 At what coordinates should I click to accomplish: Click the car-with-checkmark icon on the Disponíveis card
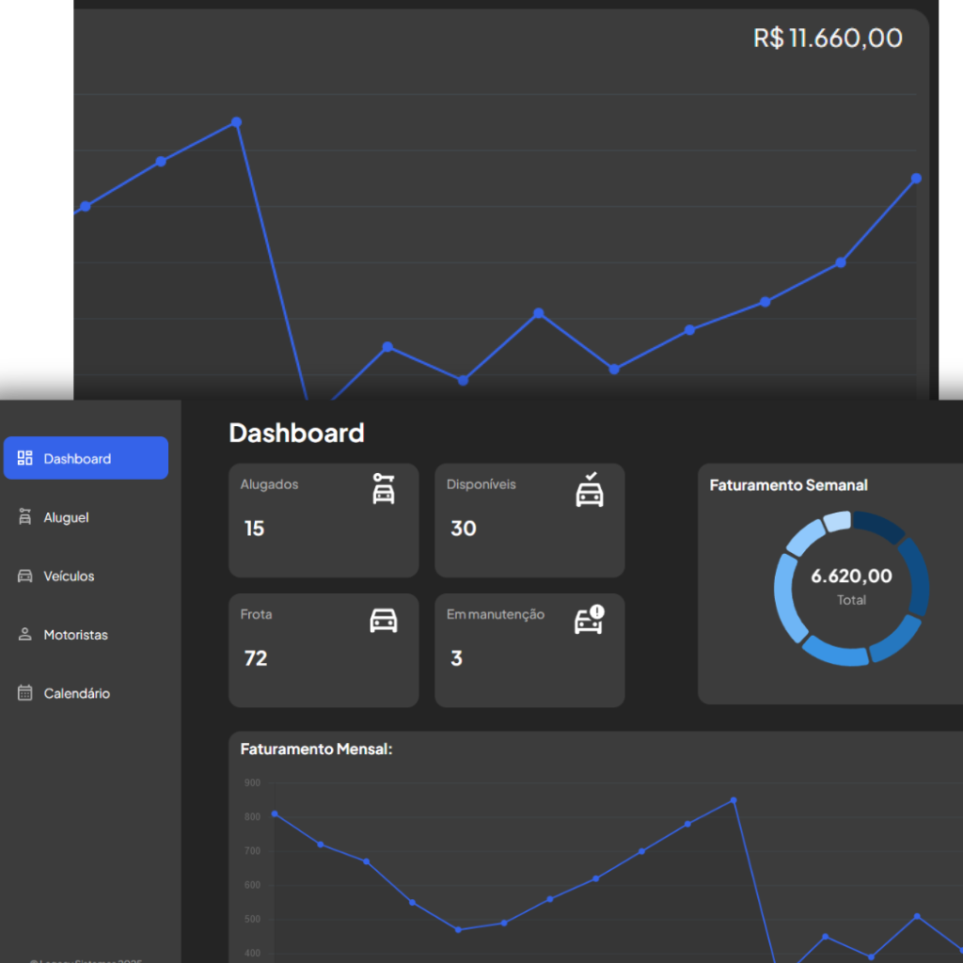coord(590,489)
